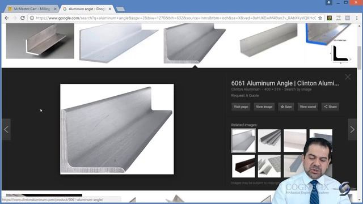This screenshot has width=363, height=204.
Task: Open Search by image link
Action: pyautogui.click(x=298, y=90)
